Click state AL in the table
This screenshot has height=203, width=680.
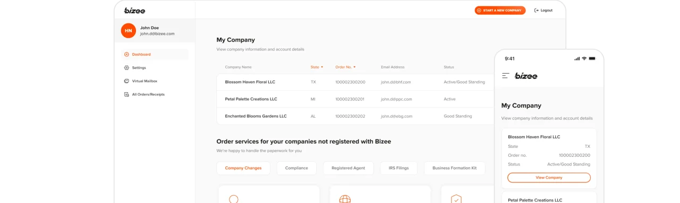pos(313,116)
